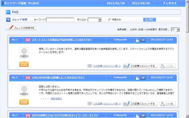Click the FLM05 user label in header
The image size is (189, 118).
[170, 3]
